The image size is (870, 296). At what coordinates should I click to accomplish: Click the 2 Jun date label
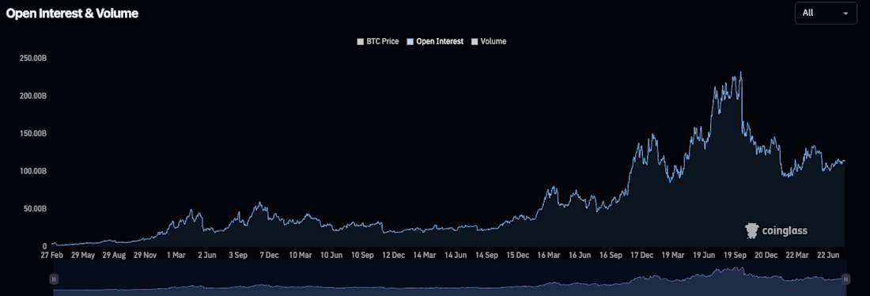[x=206, y=256]
